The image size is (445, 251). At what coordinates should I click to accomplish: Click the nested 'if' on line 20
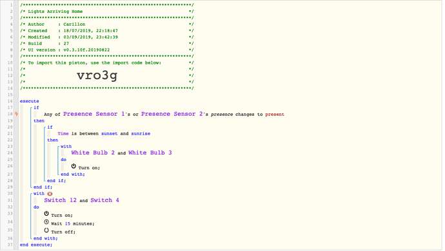(50, 127)
